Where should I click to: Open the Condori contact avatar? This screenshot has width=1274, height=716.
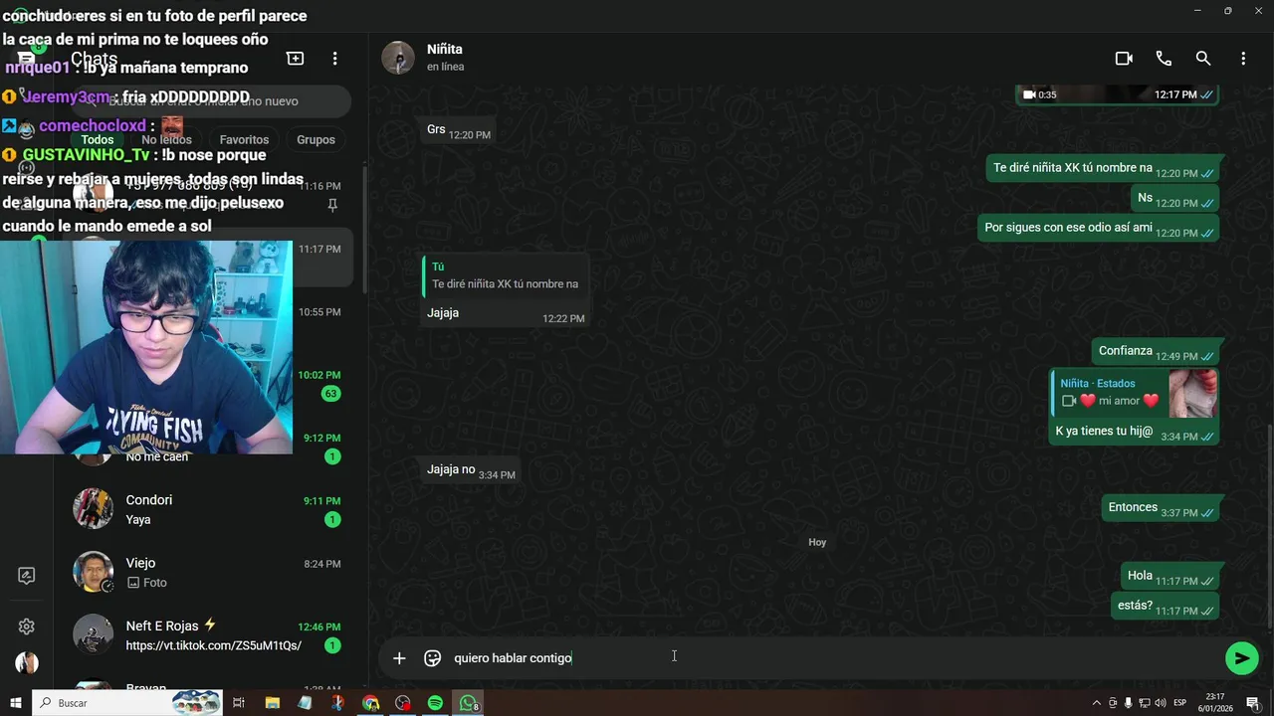coord(93,508)
